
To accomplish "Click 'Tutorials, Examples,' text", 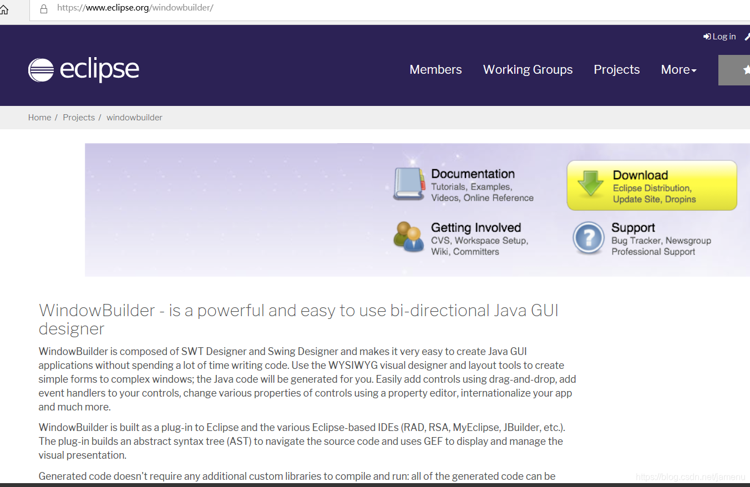I will tap(472, 187).
